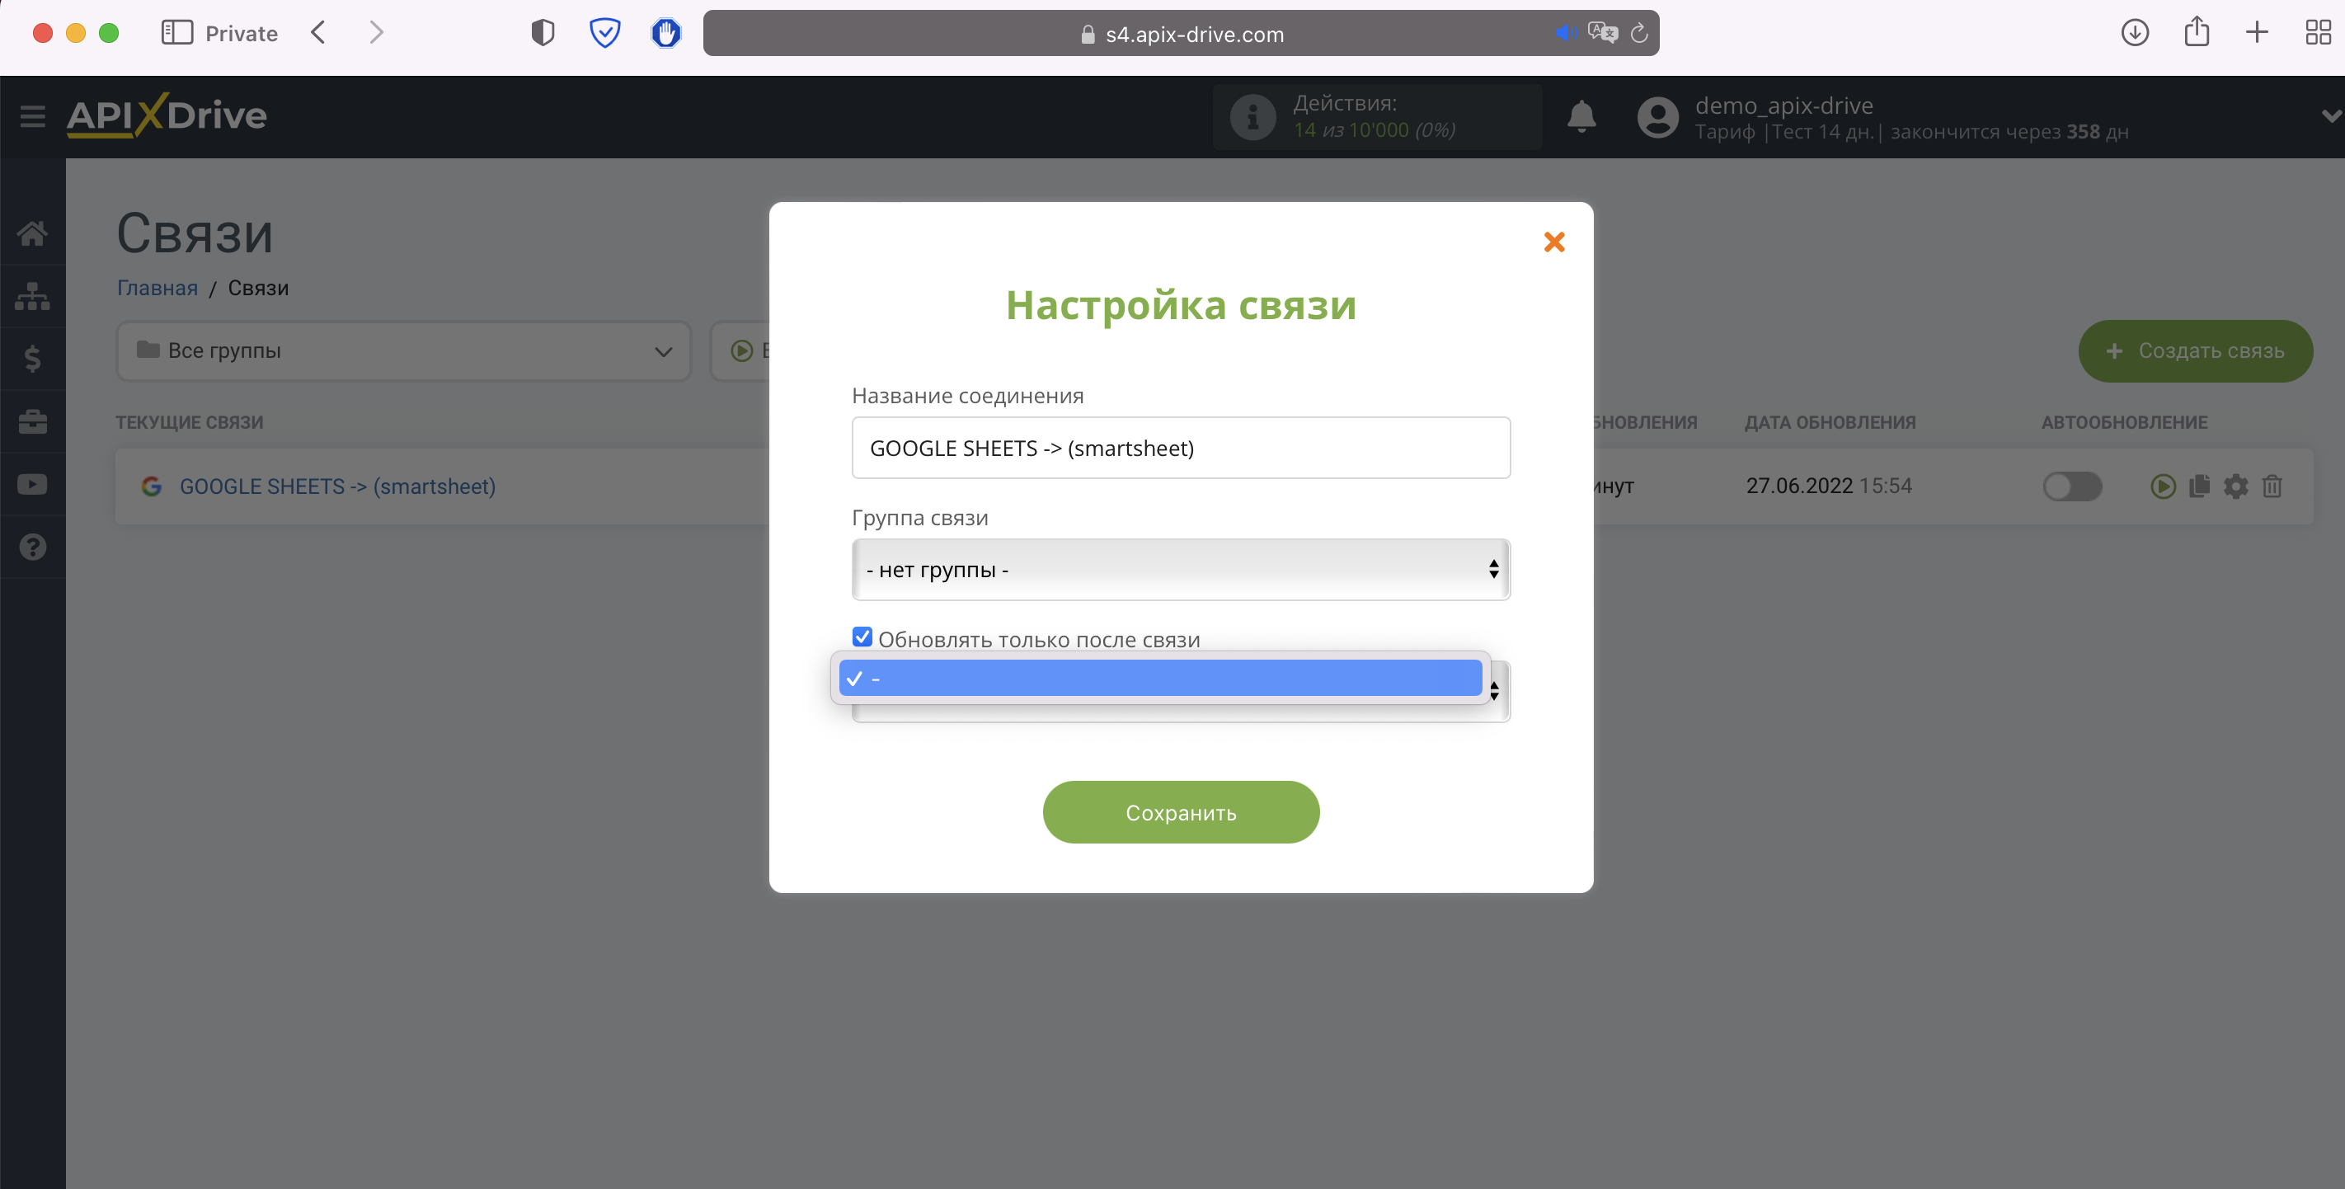Close the Настройка связи dialog
Screen dimensions: 2345x1189
click(x=1554, y=242)
